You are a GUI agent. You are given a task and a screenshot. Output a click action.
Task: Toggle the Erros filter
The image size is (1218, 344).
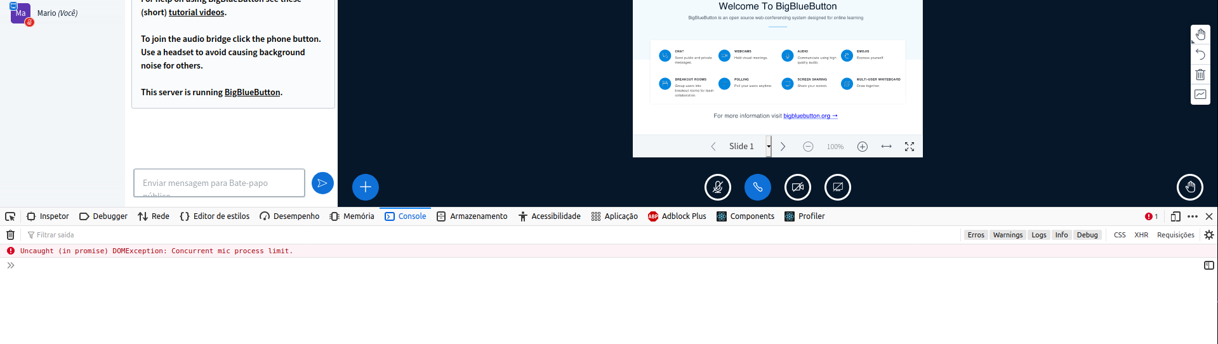[x=976, y=235]
